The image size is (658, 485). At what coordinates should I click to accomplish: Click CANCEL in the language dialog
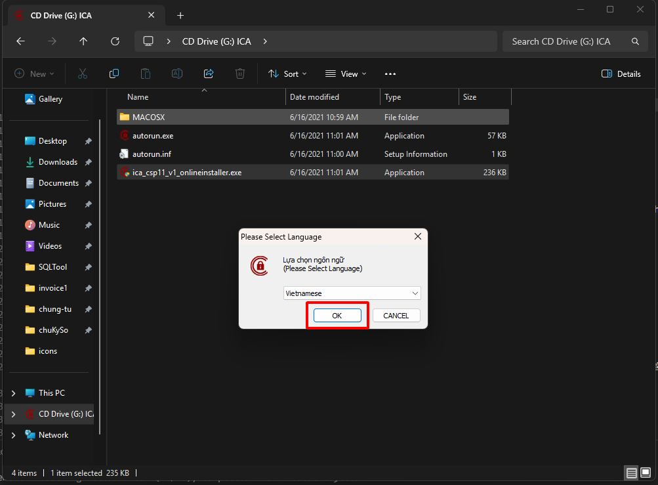click(396, 316)
